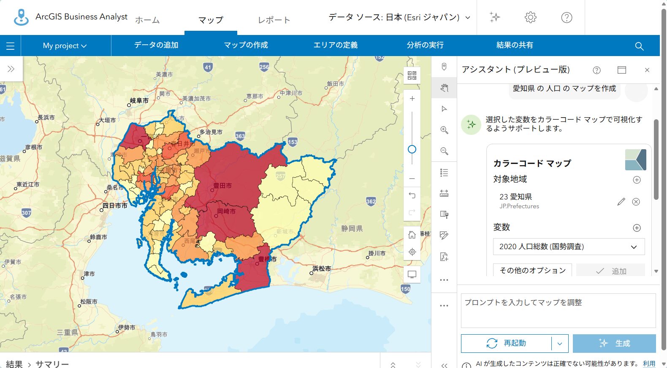Viewport: 667px width, 368px height.
Task: Click the home default extent icon
Action: [412, 235]
